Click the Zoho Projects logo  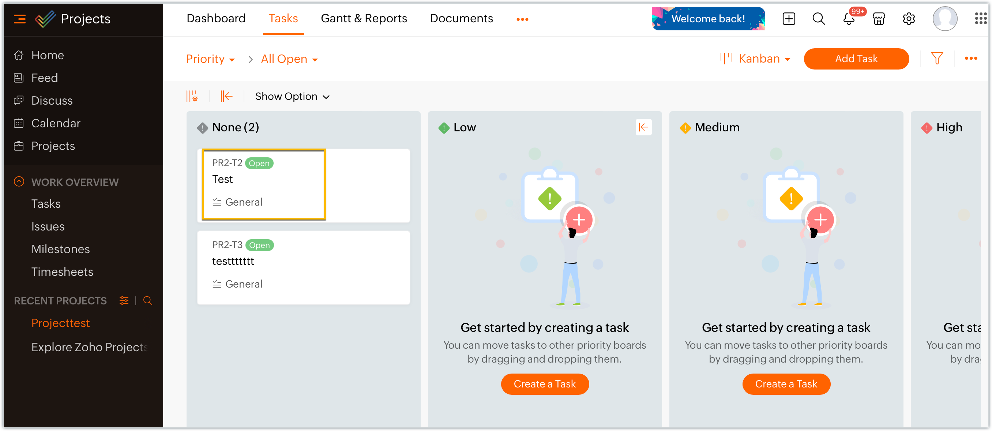[45, 19]
